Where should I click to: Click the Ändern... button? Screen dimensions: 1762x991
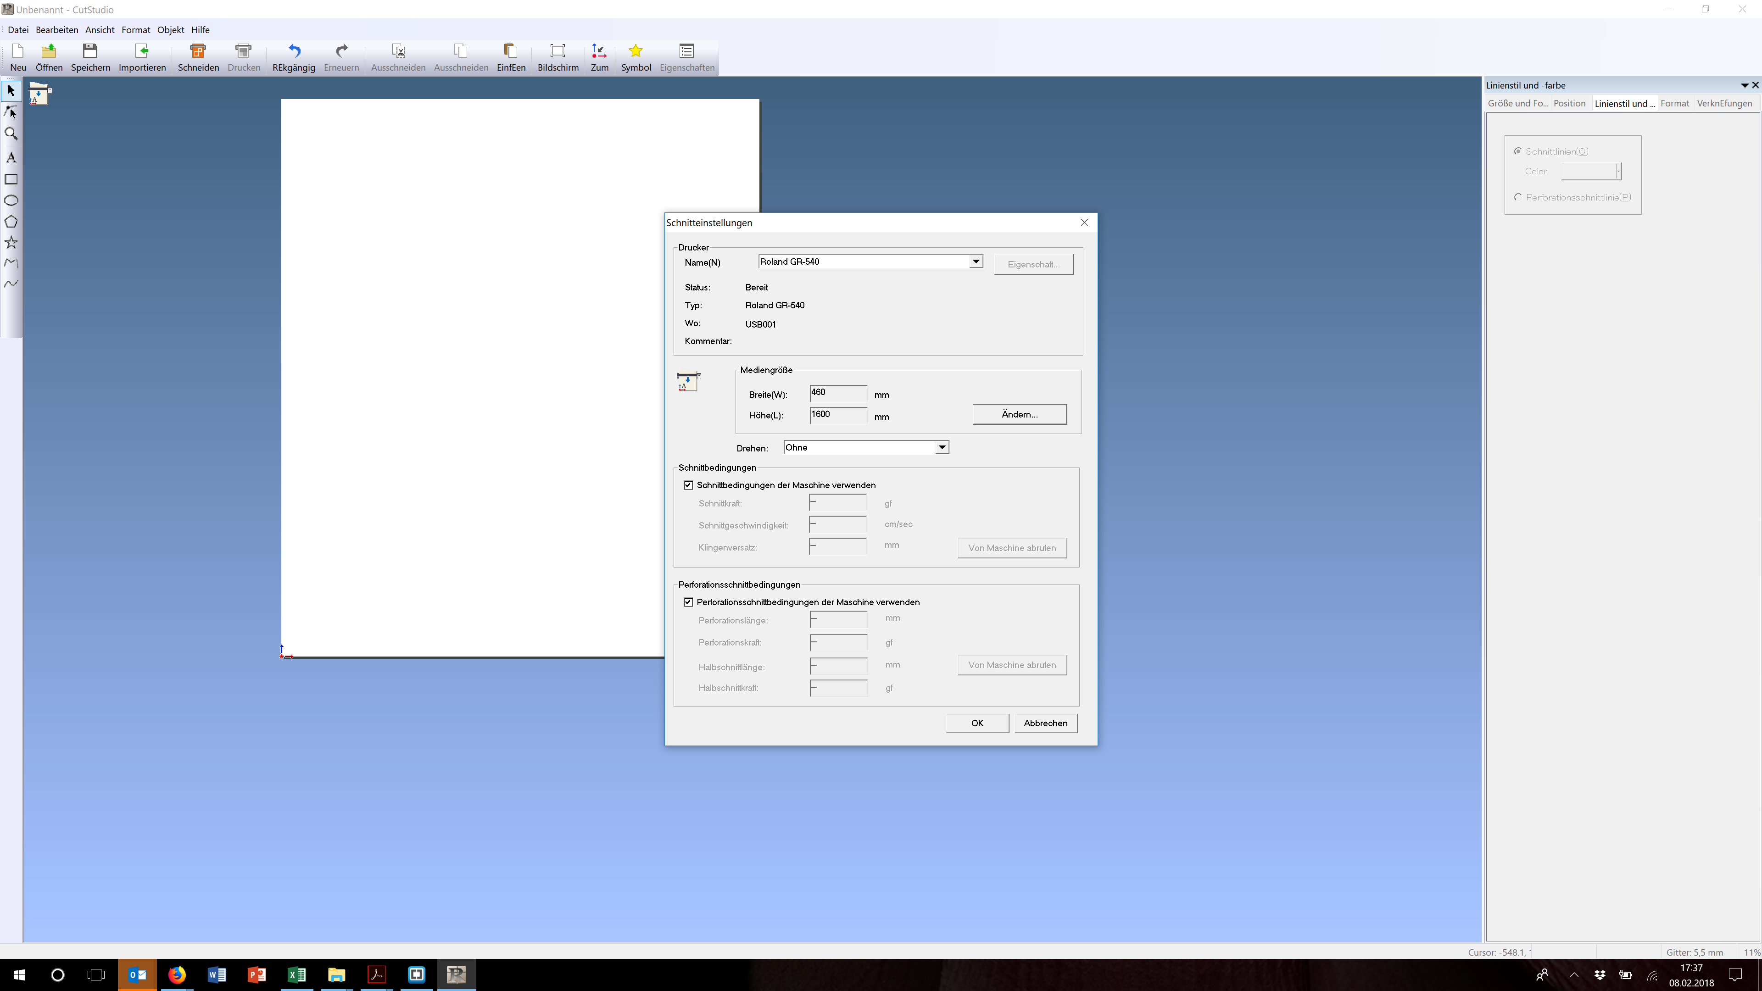point(1019,414)
